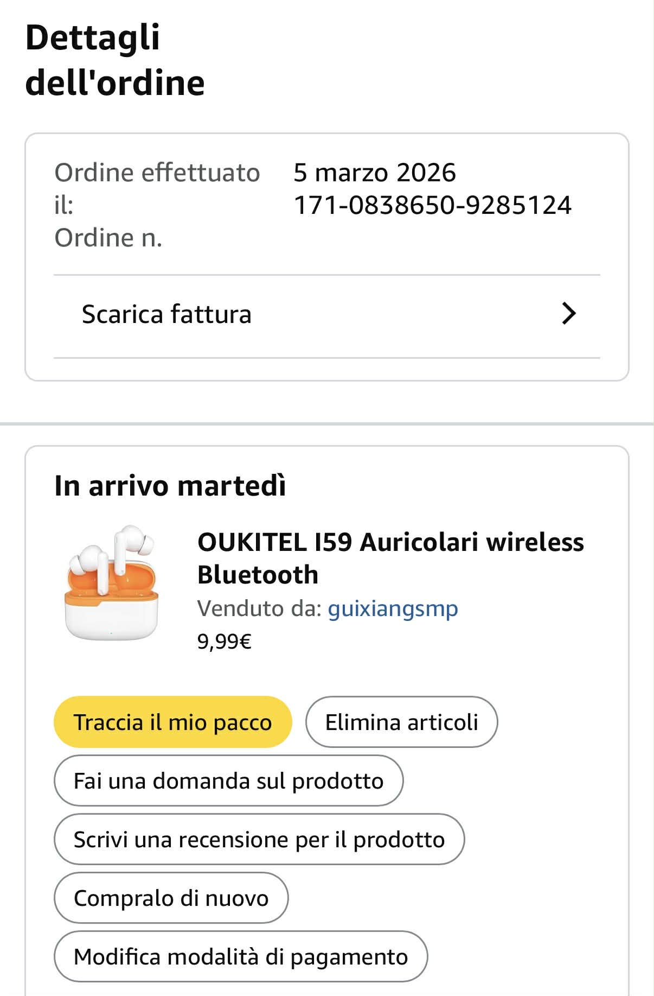Tap the order number 171-0838650-9285124
The width and height of the screenshot is (654, 996).
432,205
